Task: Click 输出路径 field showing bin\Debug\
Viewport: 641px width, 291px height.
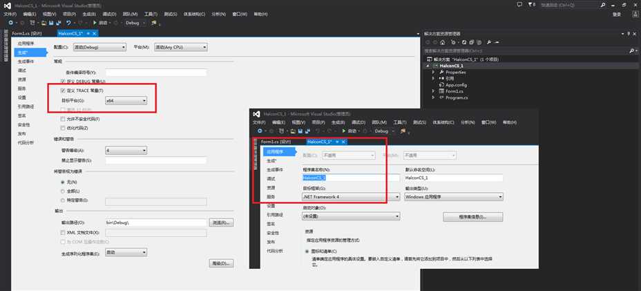Action: click(x=155, y=223)
